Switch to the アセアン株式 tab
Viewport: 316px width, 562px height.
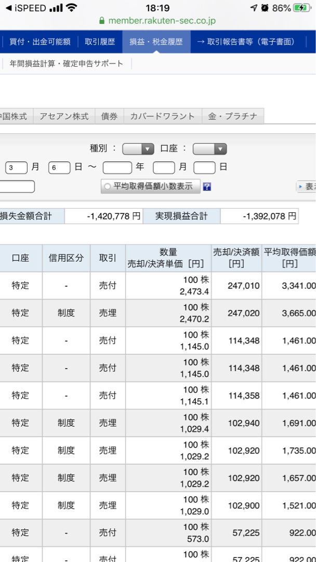coord(64,117)
